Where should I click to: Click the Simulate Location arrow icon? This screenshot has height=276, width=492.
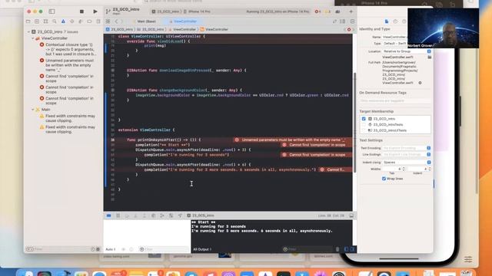coord(180,215)
